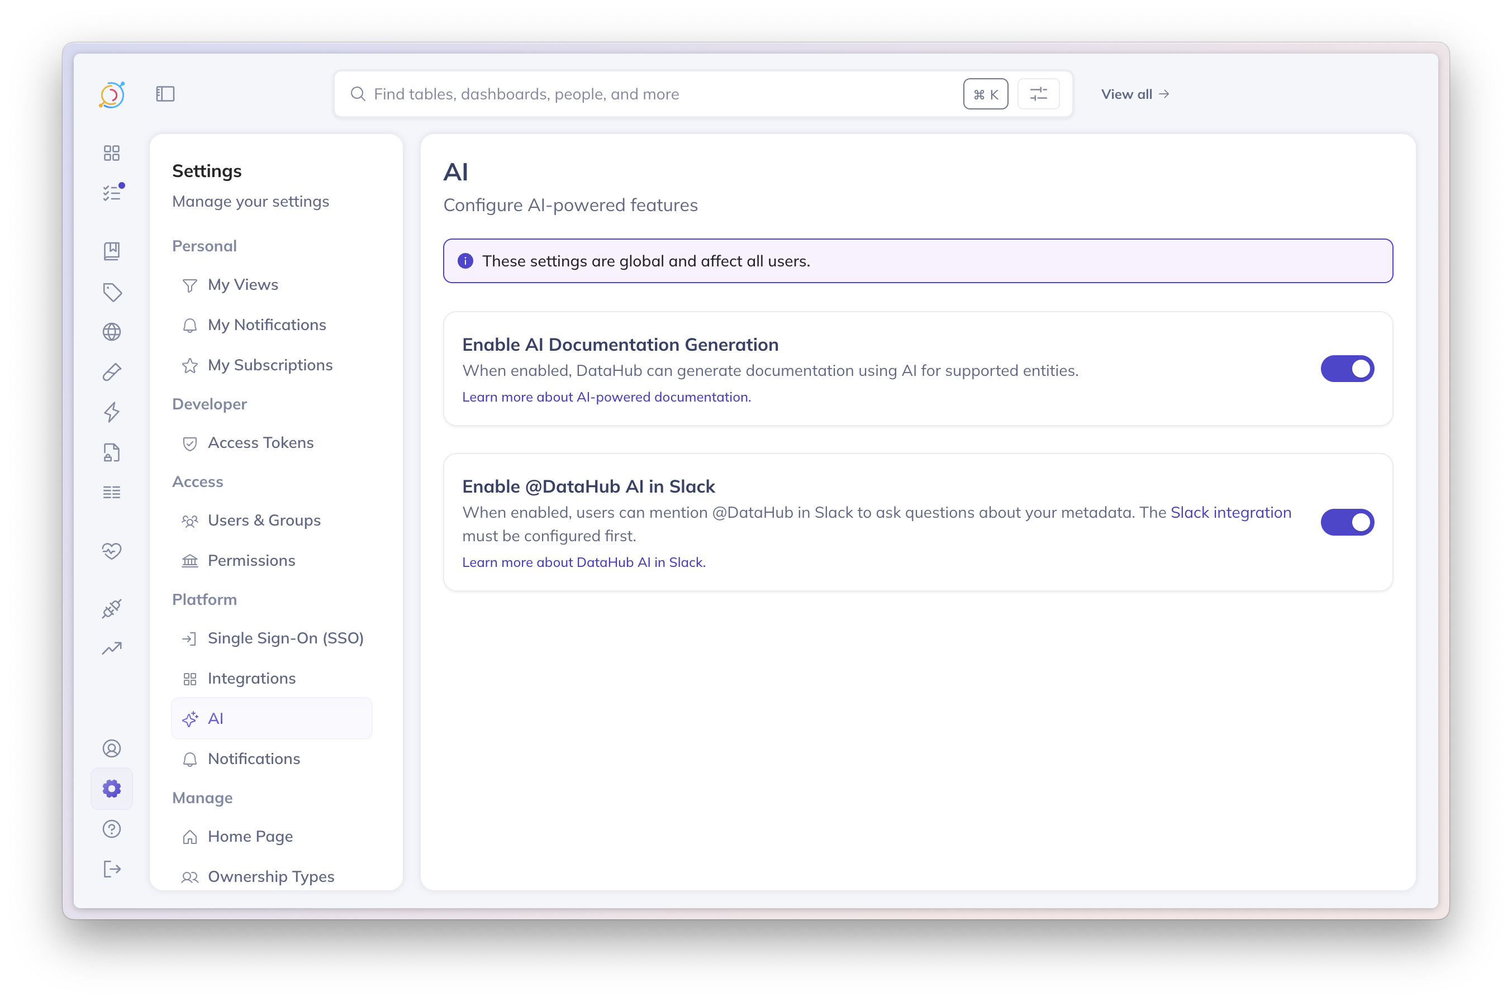The image size is (1512, 1002).
Task: Click the DataHub logo in top left
Action: click(x=112, y=94)
